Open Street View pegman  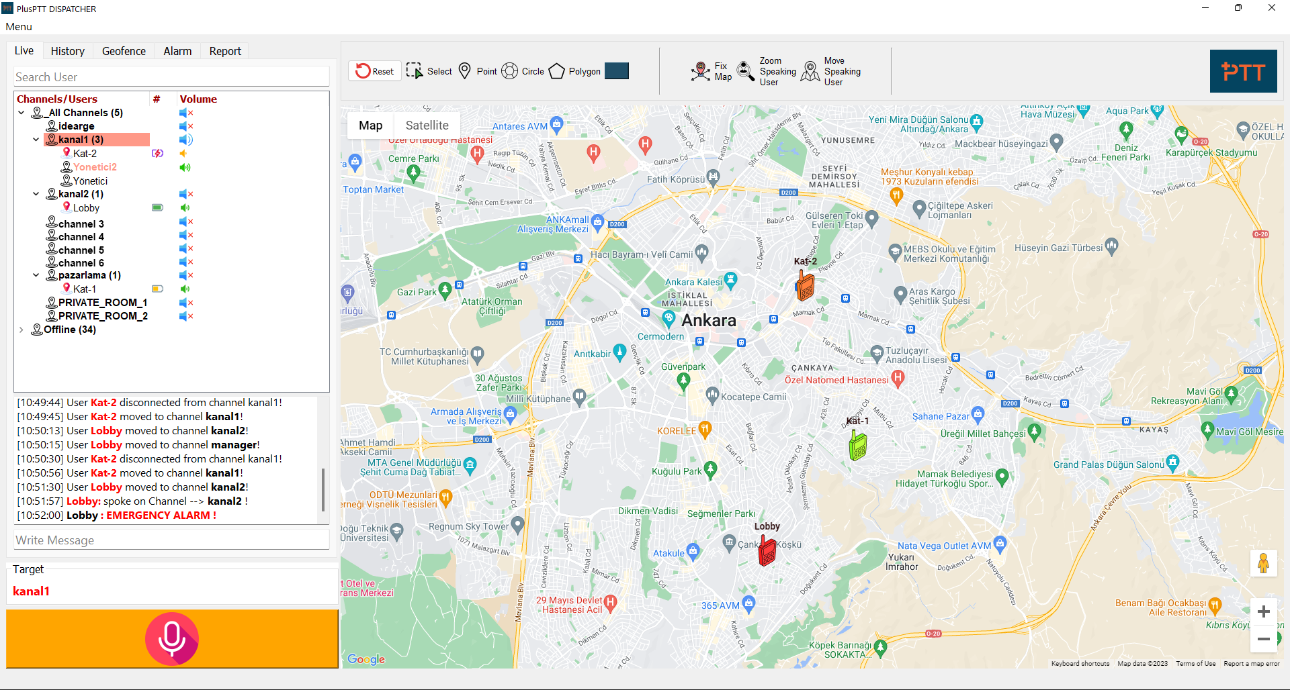pos(1263,563)
